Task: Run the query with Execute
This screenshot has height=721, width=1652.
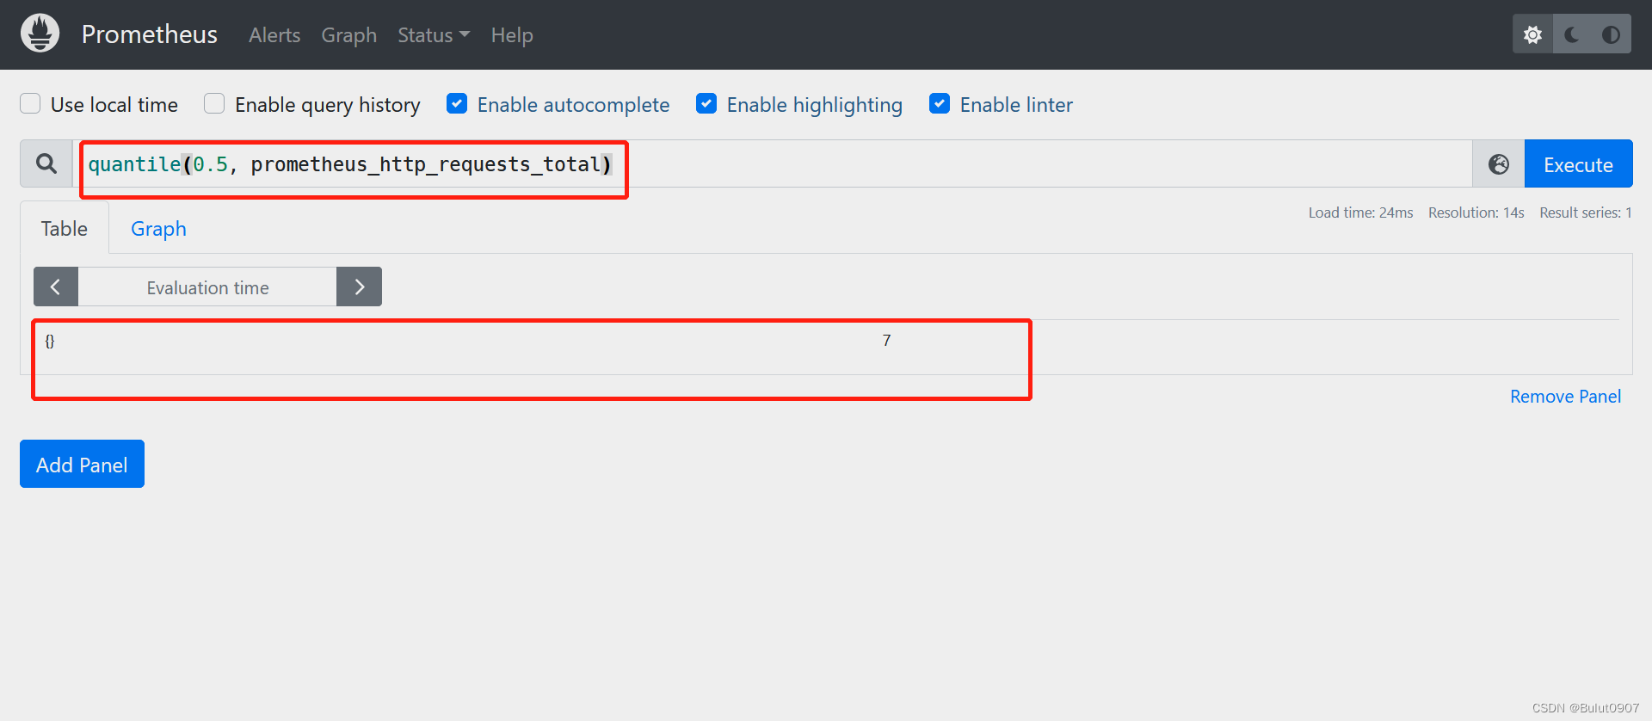Action: (x=1578, y=163)
